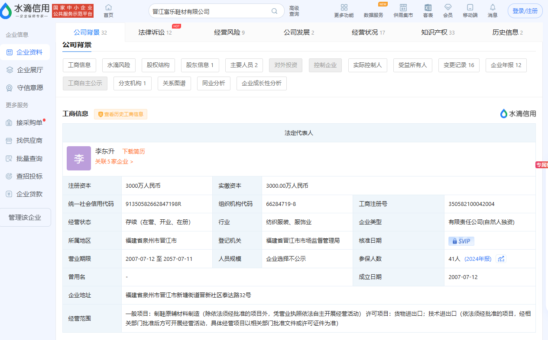This screenshot has width=548, height=340.
Task: Open 守信意愿 in the sidebar
Action: point(25,88)
